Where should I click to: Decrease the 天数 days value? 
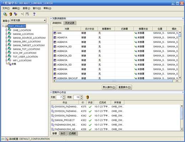64,98
